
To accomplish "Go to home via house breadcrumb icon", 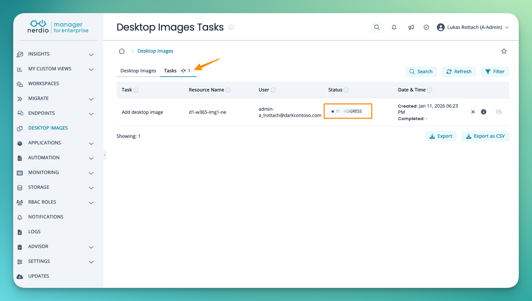I will tap(122, 51).
